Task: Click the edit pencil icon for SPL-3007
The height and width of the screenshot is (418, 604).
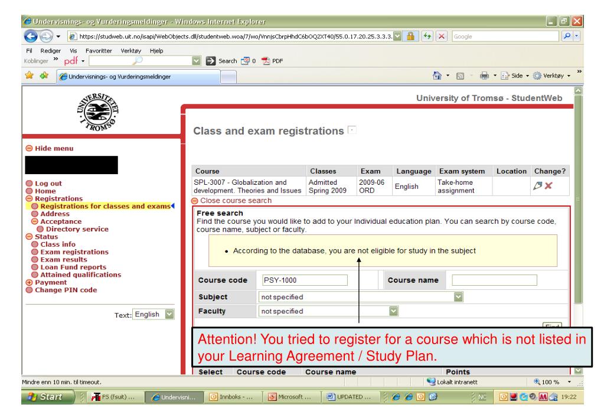Action: pyautogui.click(x=538, y=186)
